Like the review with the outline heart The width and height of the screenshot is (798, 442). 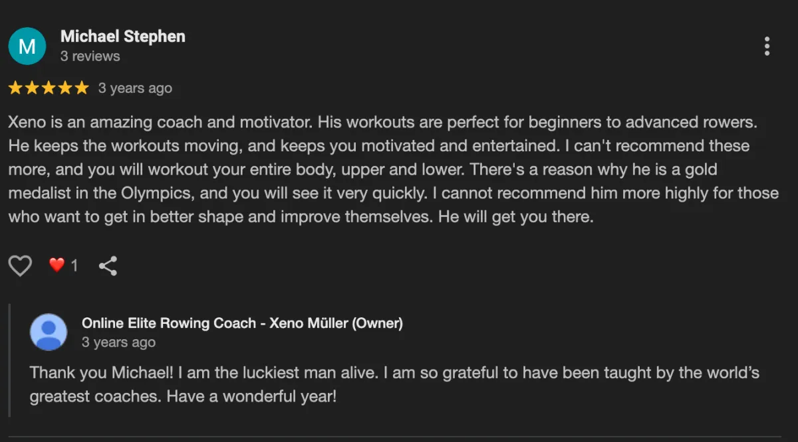click(x=20, y=266)
